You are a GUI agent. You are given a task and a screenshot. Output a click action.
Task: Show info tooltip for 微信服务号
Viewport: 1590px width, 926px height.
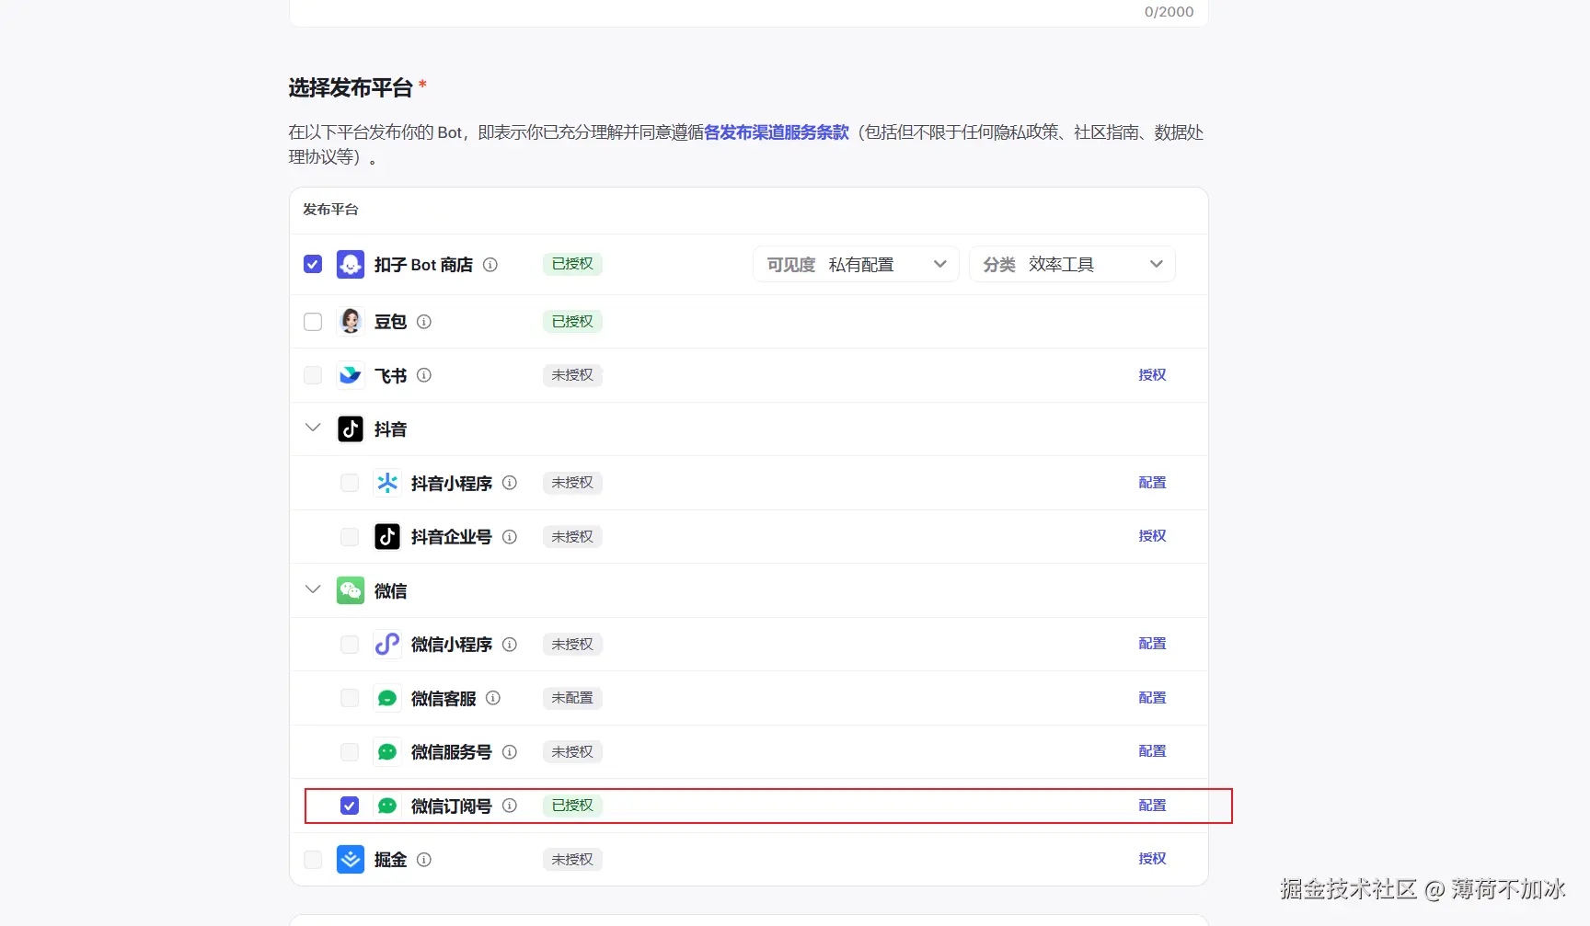tap(510, 752)
